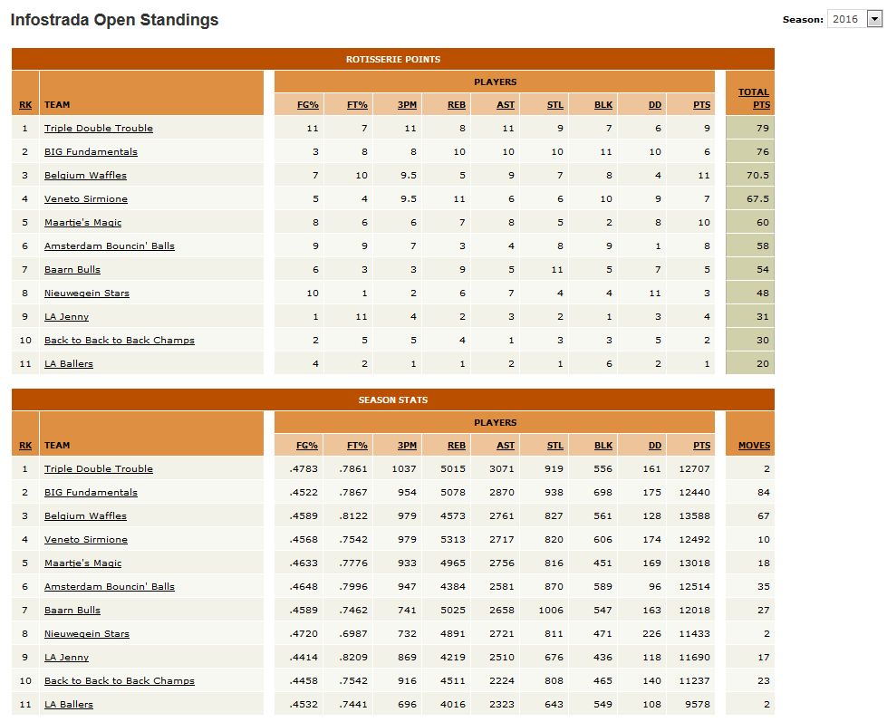Open Amsterdam Bouncin' Balls in Rotisserie Points
Viewport: 887px width, 722px height.
(110, 245)
